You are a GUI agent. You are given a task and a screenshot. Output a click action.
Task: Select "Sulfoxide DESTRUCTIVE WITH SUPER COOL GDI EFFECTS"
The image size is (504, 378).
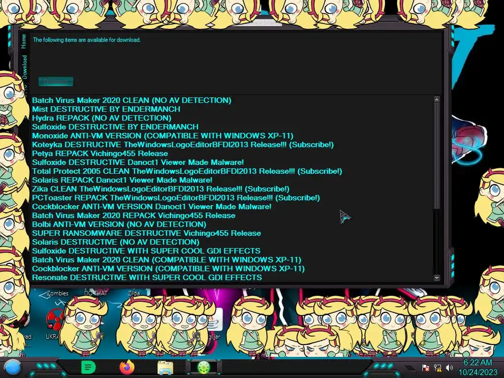[146, 251]
